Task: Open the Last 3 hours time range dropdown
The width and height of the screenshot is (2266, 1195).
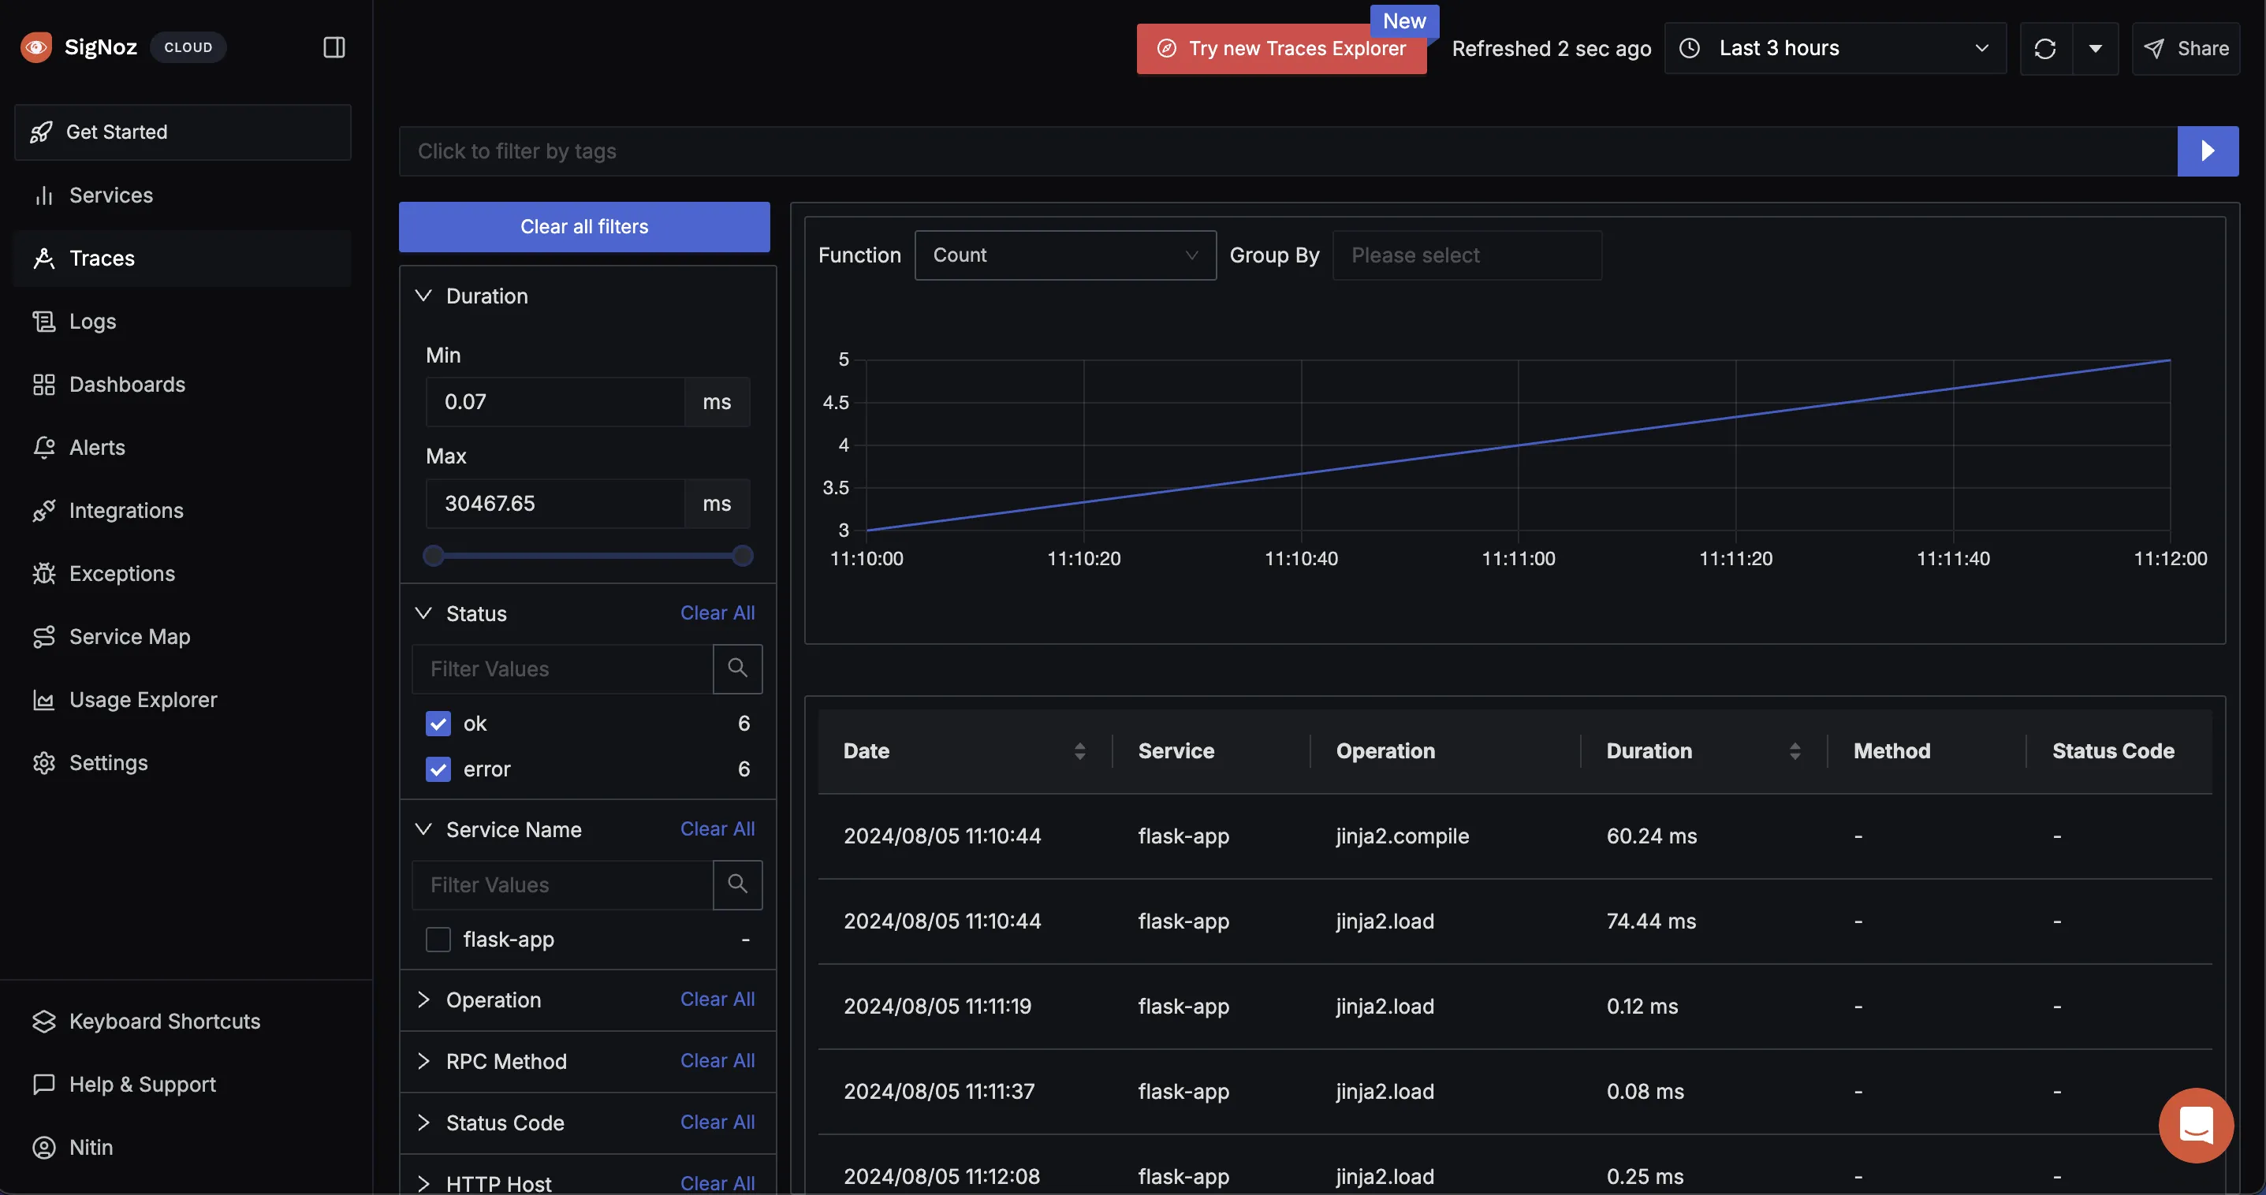Action: (1835, 48)
